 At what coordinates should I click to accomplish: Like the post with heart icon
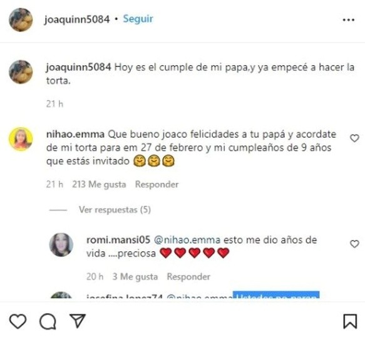click(18, 321)
